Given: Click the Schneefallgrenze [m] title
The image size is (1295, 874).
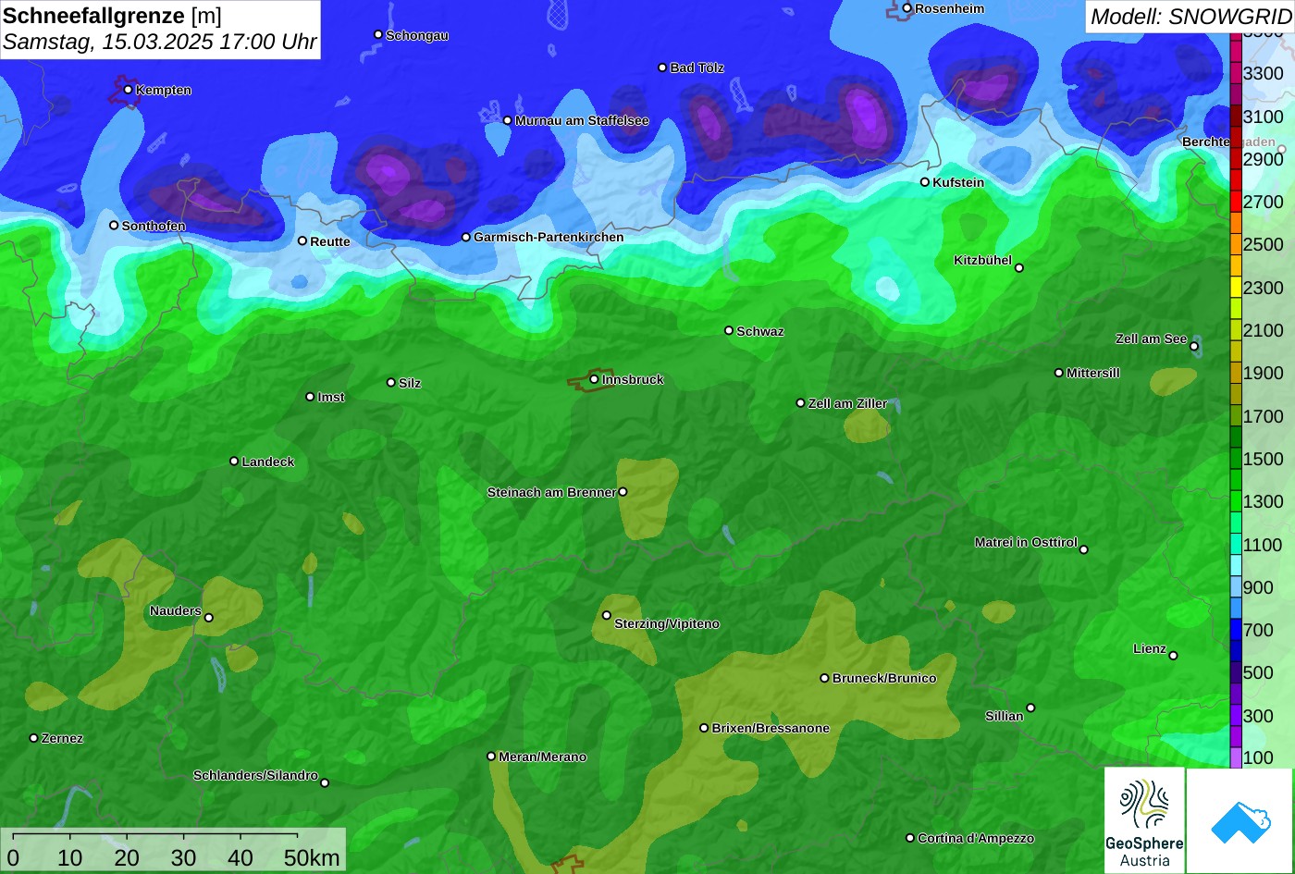Looking at the screenshot, I should pyautogui.click(x=113, y=16).
